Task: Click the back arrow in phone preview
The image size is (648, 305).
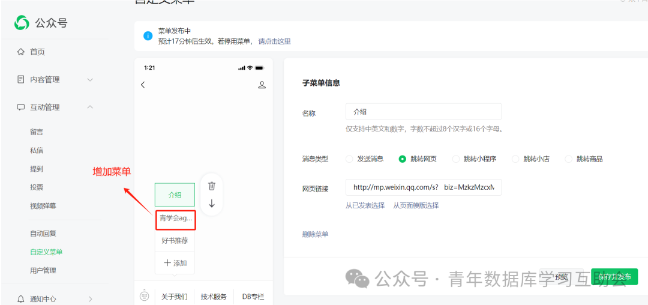Action: [143, 85]
